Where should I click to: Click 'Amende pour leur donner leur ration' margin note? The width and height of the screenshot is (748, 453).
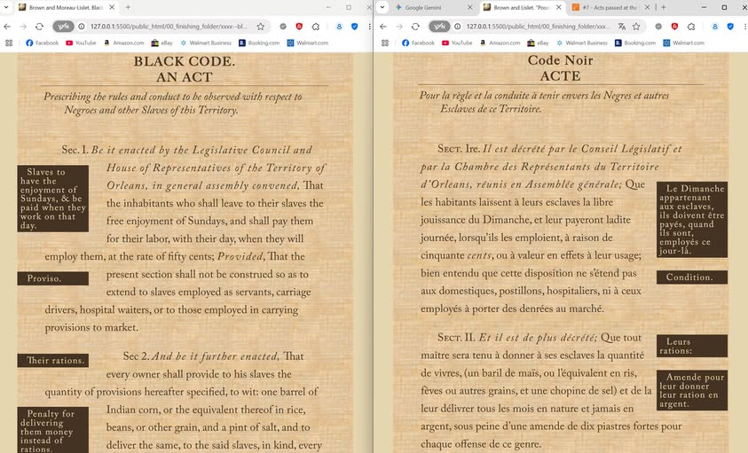point(692,390)
